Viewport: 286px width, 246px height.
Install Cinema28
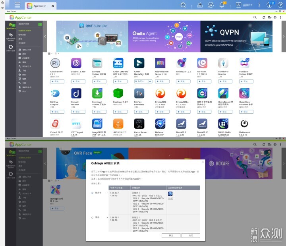click(183, 81)
